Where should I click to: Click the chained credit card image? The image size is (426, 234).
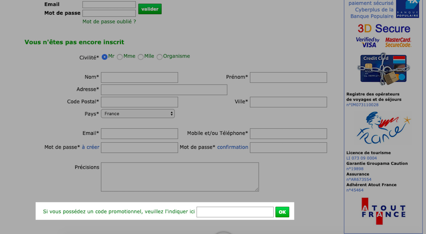383,68
